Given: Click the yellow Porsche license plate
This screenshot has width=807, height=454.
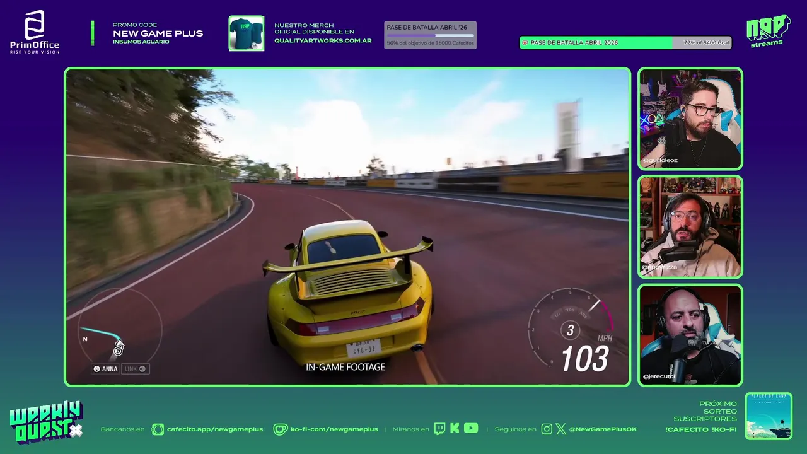Looking at the screenshot, I should (x=364, y=348).
